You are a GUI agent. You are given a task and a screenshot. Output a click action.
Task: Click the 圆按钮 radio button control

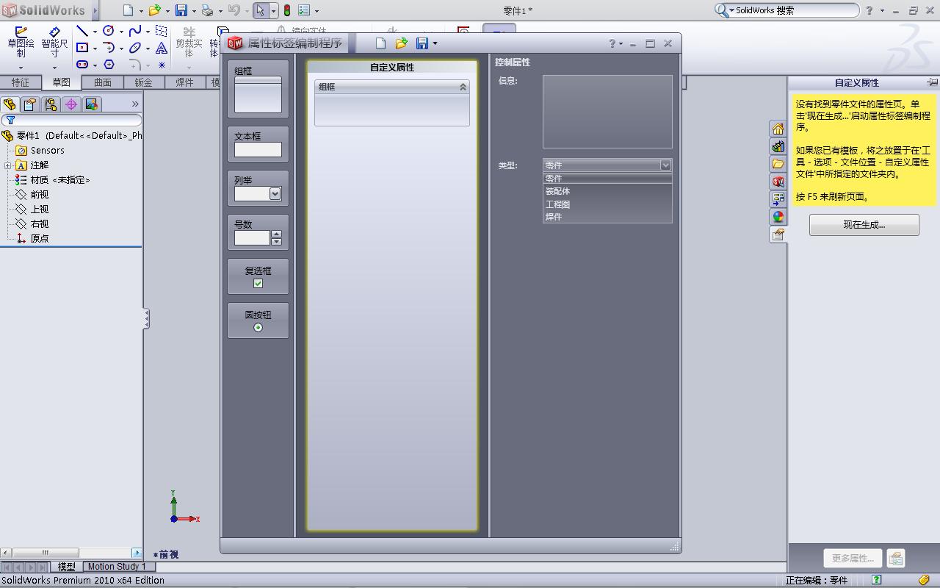pos(258,320)
